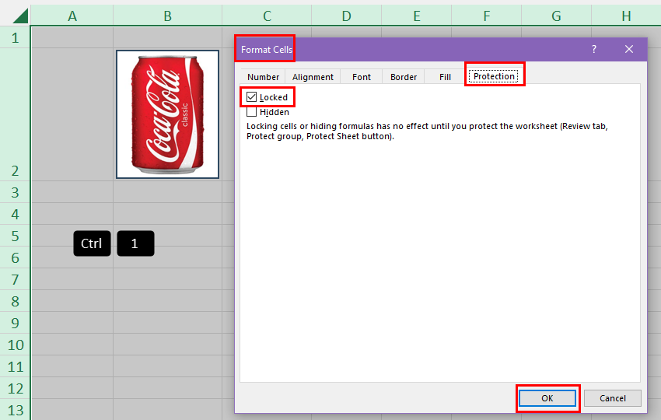Enable the Hidden checkbox
661x420 pixels.
(252, 112)
